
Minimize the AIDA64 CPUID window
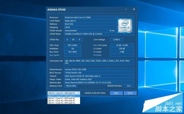126,9
